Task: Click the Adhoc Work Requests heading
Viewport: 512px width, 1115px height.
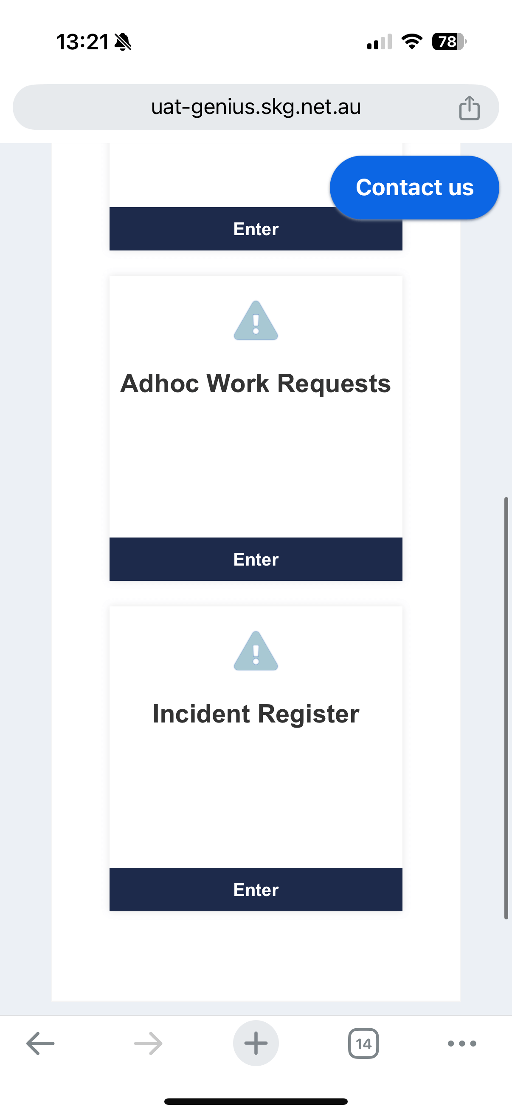Action: click(256, 384)
